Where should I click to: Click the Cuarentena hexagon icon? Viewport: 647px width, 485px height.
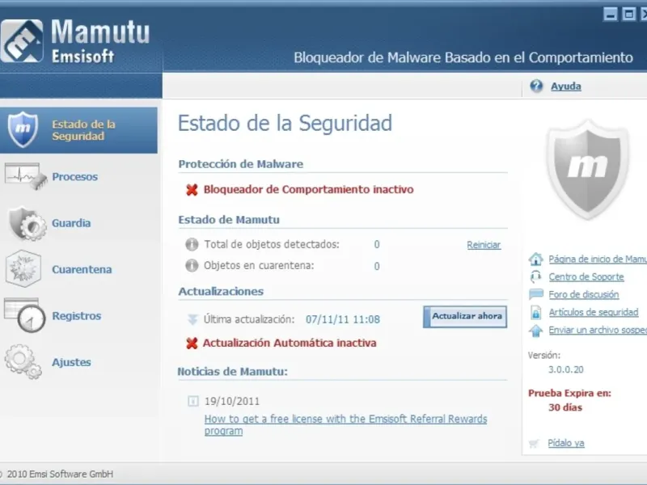click(23, 269)
